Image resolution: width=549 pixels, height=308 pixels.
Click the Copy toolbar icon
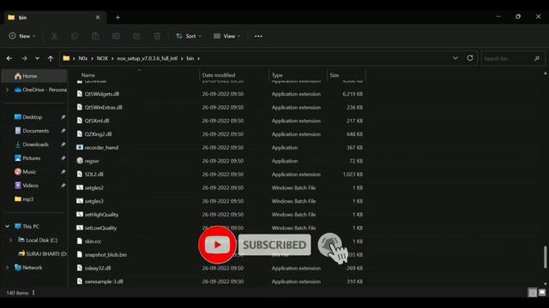click(75, 36)
